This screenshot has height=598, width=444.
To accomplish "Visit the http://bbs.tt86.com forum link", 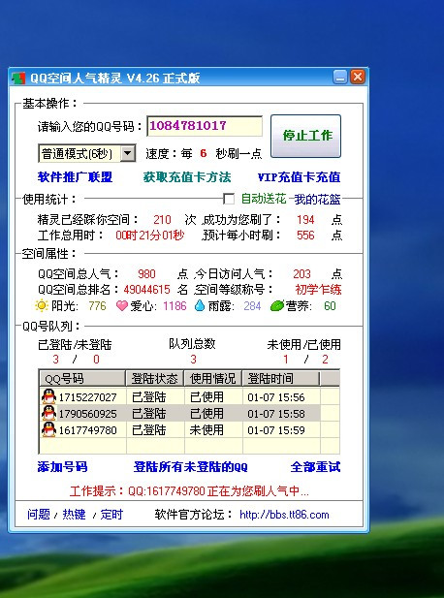I will tap(284, 515).
